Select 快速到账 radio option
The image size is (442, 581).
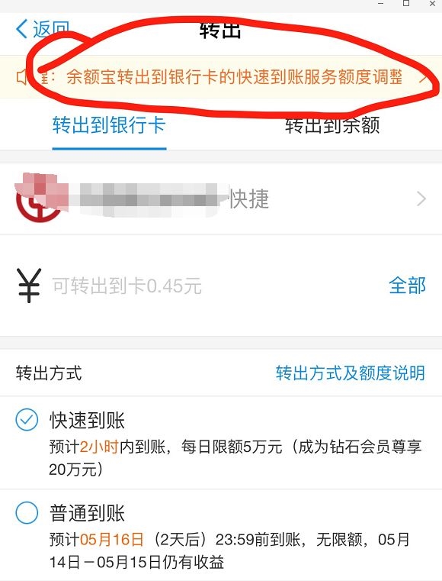27,420
